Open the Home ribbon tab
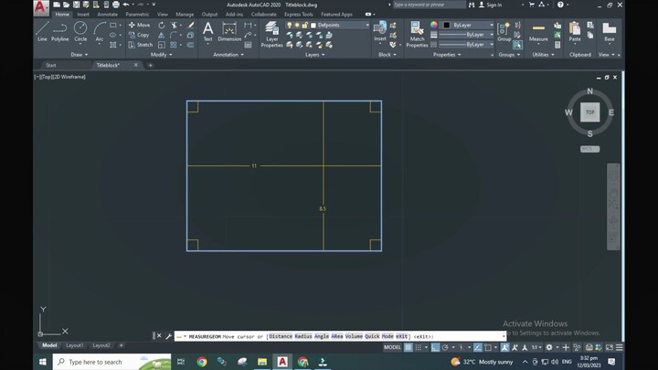Viewport: 658px width, 370px height. click(62, 15)
